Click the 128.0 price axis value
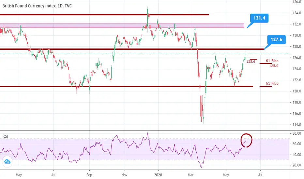Viewport: 304px width, 179px height. 296,47
